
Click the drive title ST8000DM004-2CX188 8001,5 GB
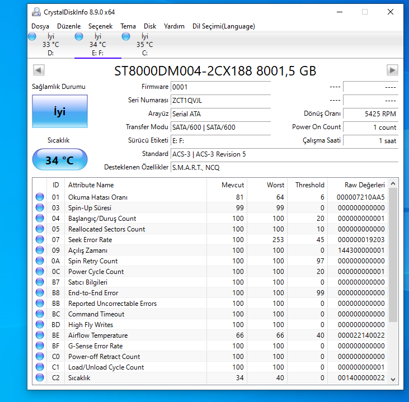point(215,71)
